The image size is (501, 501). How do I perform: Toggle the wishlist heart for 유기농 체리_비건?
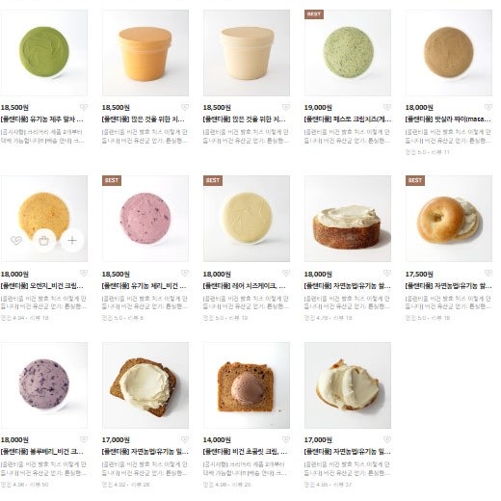click(185, 273)
